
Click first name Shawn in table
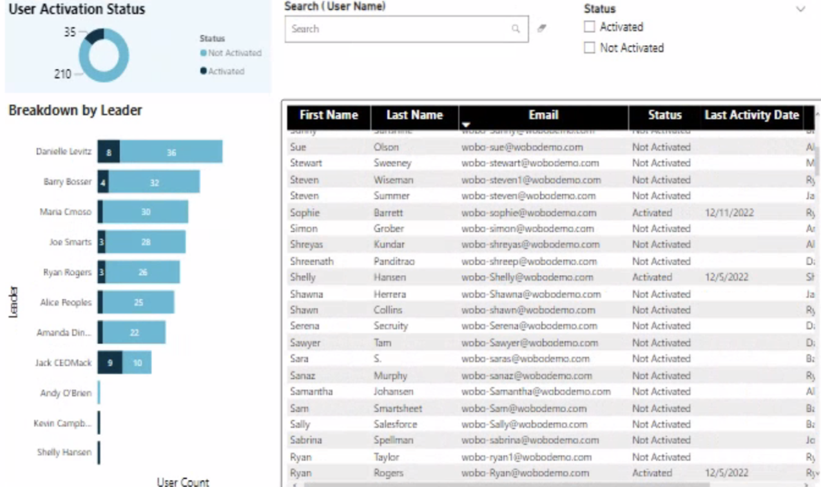coord(304,310)
